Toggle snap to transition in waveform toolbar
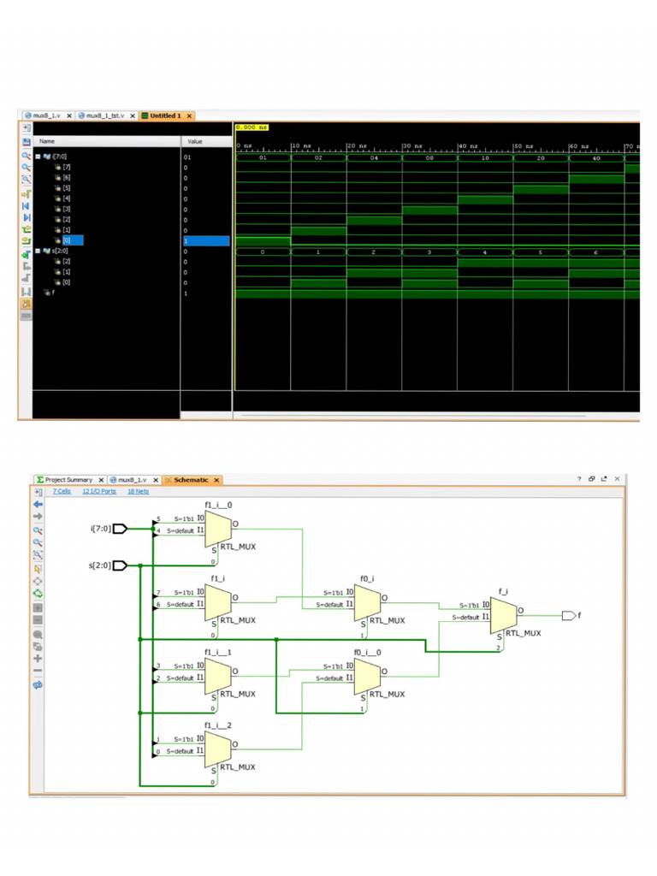The image size is (657, 876). (x=27, y=304)
